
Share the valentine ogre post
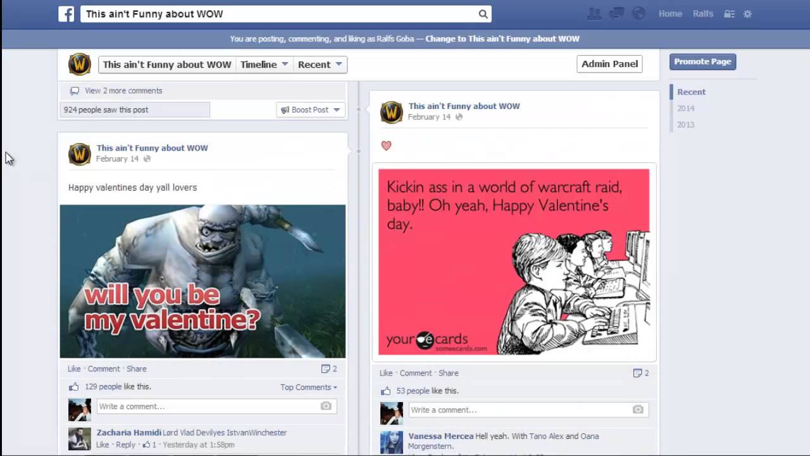coord(136,369)
